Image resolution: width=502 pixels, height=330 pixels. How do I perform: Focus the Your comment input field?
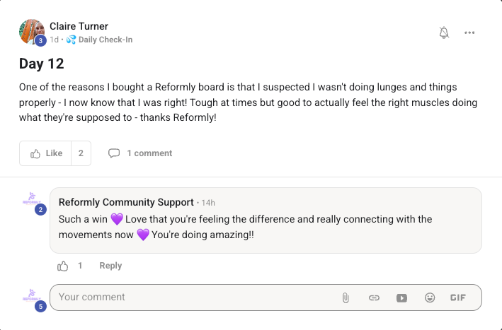click(195, 297)
